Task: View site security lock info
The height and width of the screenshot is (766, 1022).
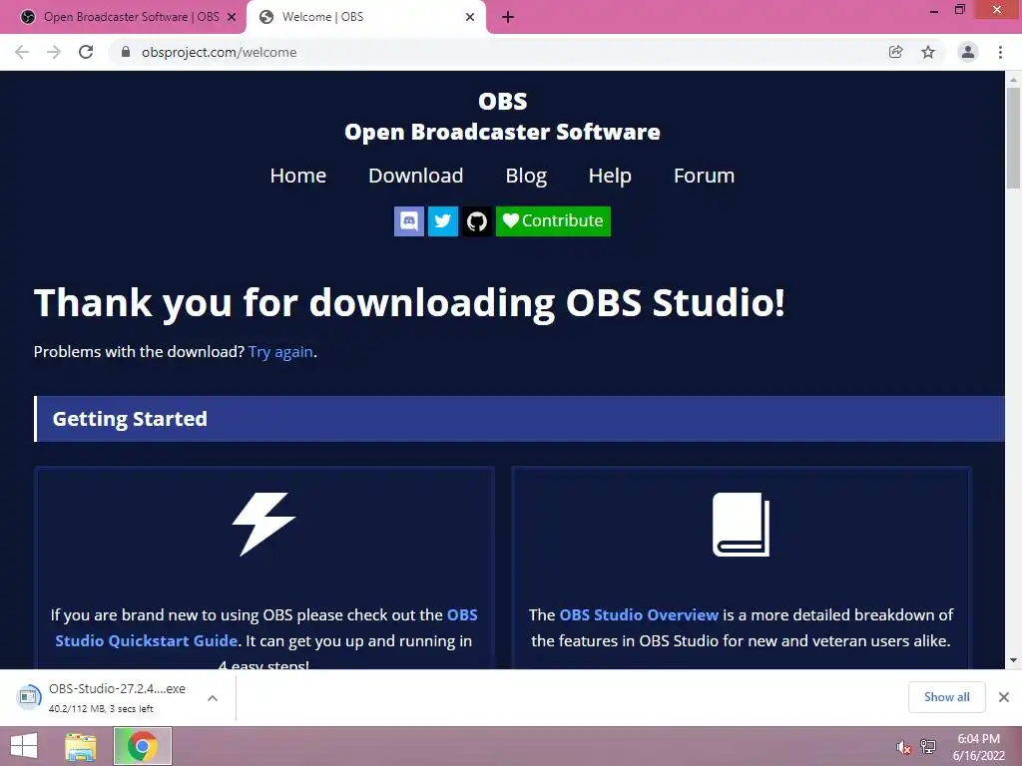Action: (x=126, y=52)
